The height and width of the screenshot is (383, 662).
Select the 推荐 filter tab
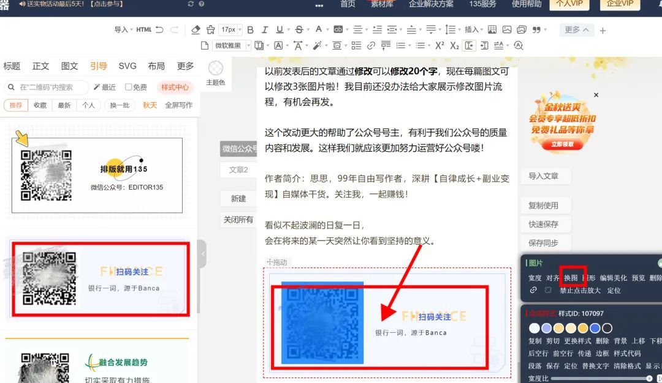[x=15, y=105]
